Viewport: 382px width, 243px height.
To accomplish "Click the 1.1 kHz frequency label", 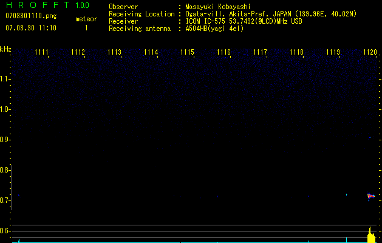I will coord(5,79).
